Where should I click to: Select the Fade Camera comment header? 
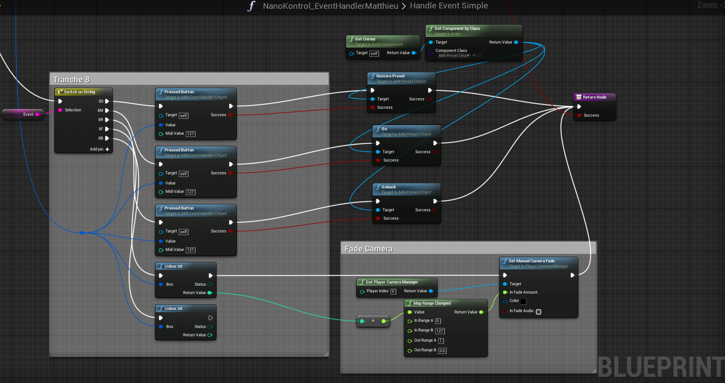[x=469, y=248]
